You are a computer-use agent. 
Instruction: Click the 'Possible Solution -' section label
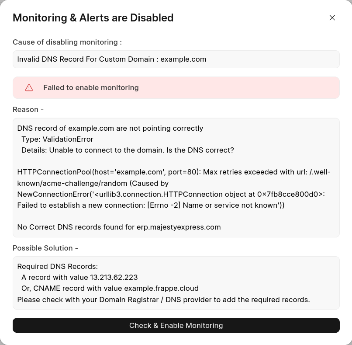click(45, 248)
